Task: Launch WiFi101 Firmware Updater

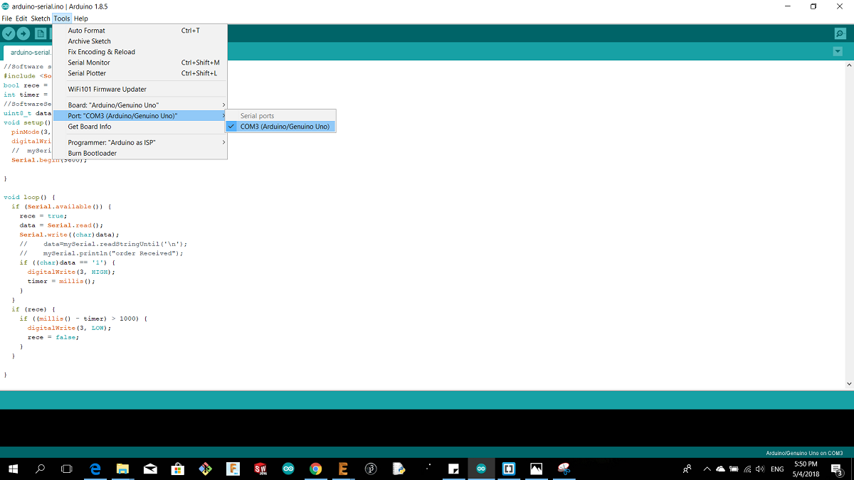Action: click(140, 89)
